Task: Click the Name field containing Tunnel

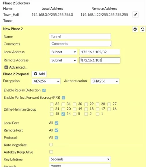Action: tap(80, 37)
